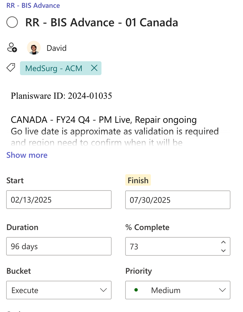The height and width of the screenshot is (312, 243).
Task: Click David's avatar picture
Action: pos(33,48)
